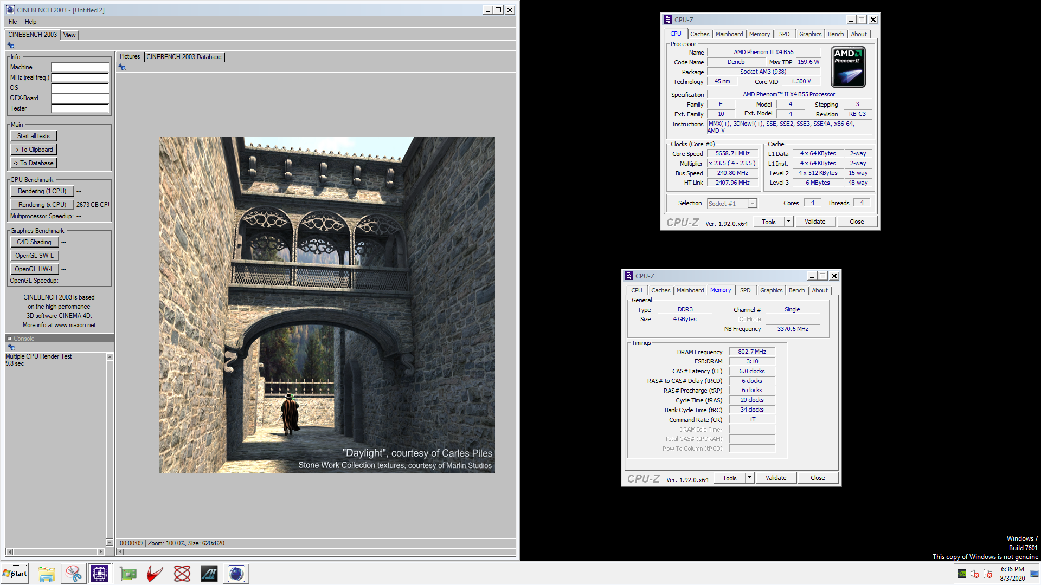Open Mainboard tab in top CPU-Z window
The height and width of the screenshot is (585, 1041).
(x=729, y=34)
